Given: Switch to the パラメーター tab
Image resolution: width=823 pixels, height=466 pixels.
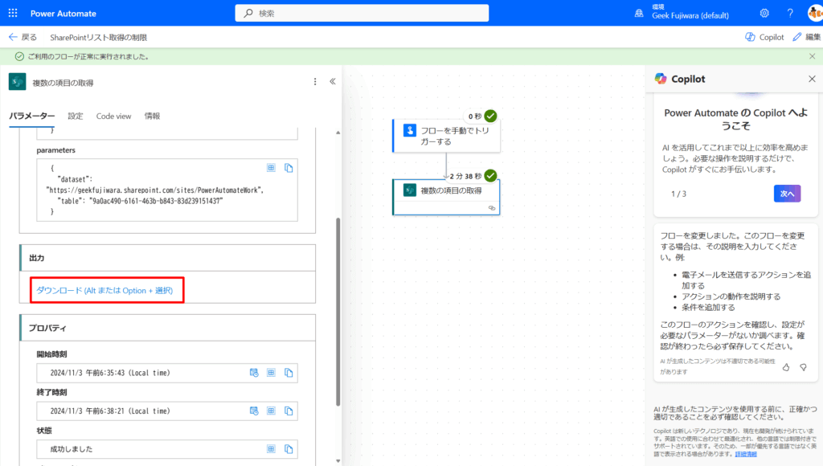Looking at the screenshot, I should pos(32,116).
